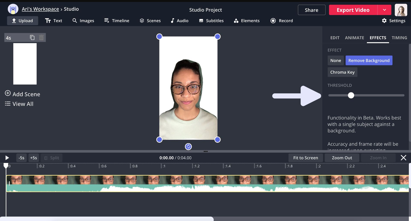Switch to the EDIT tab
Image resolution: width=411 pixels, height=221 pixels.
335,38
